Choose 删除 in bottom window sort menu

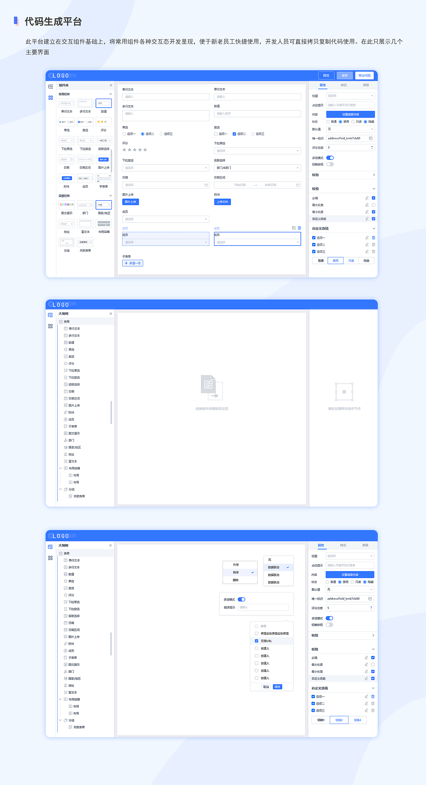click(x=240, y=580)
